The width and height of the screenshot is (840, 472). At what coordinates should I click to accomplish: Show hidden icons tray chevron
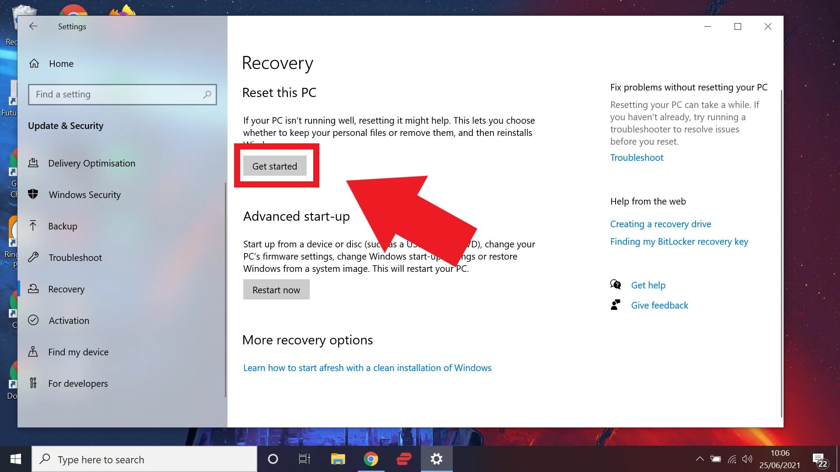[x=700, y=459]
